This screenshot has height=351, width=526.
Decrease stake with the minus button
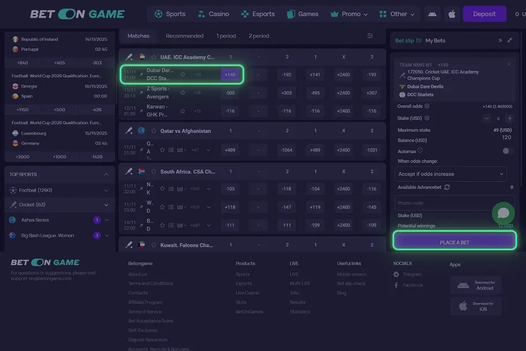click(x=487, y=118)
